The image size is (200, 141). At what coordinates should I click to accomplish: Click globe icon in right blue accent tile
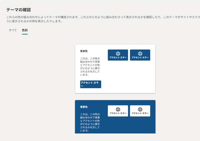(140, 53)
